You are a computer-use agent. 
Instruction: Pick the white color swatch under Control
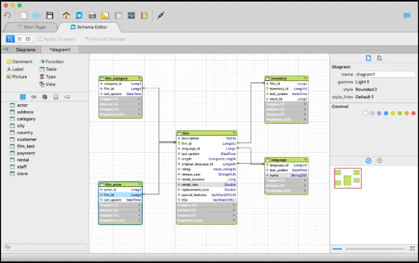(x=365, y=113)
